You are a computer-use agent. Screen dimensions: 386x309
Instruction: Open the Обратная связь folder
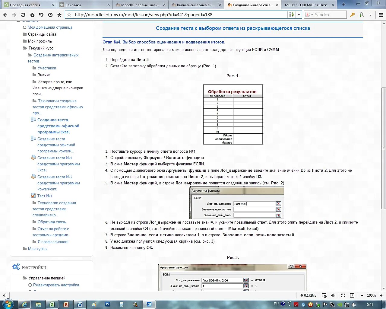coord(52,222)
